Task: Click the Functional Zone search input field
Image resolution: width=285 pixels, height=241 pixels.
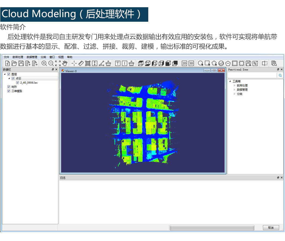Action: tap(252, 76)
